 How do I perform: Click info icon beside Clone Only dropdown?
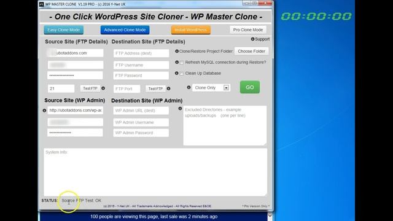[189, 87]
